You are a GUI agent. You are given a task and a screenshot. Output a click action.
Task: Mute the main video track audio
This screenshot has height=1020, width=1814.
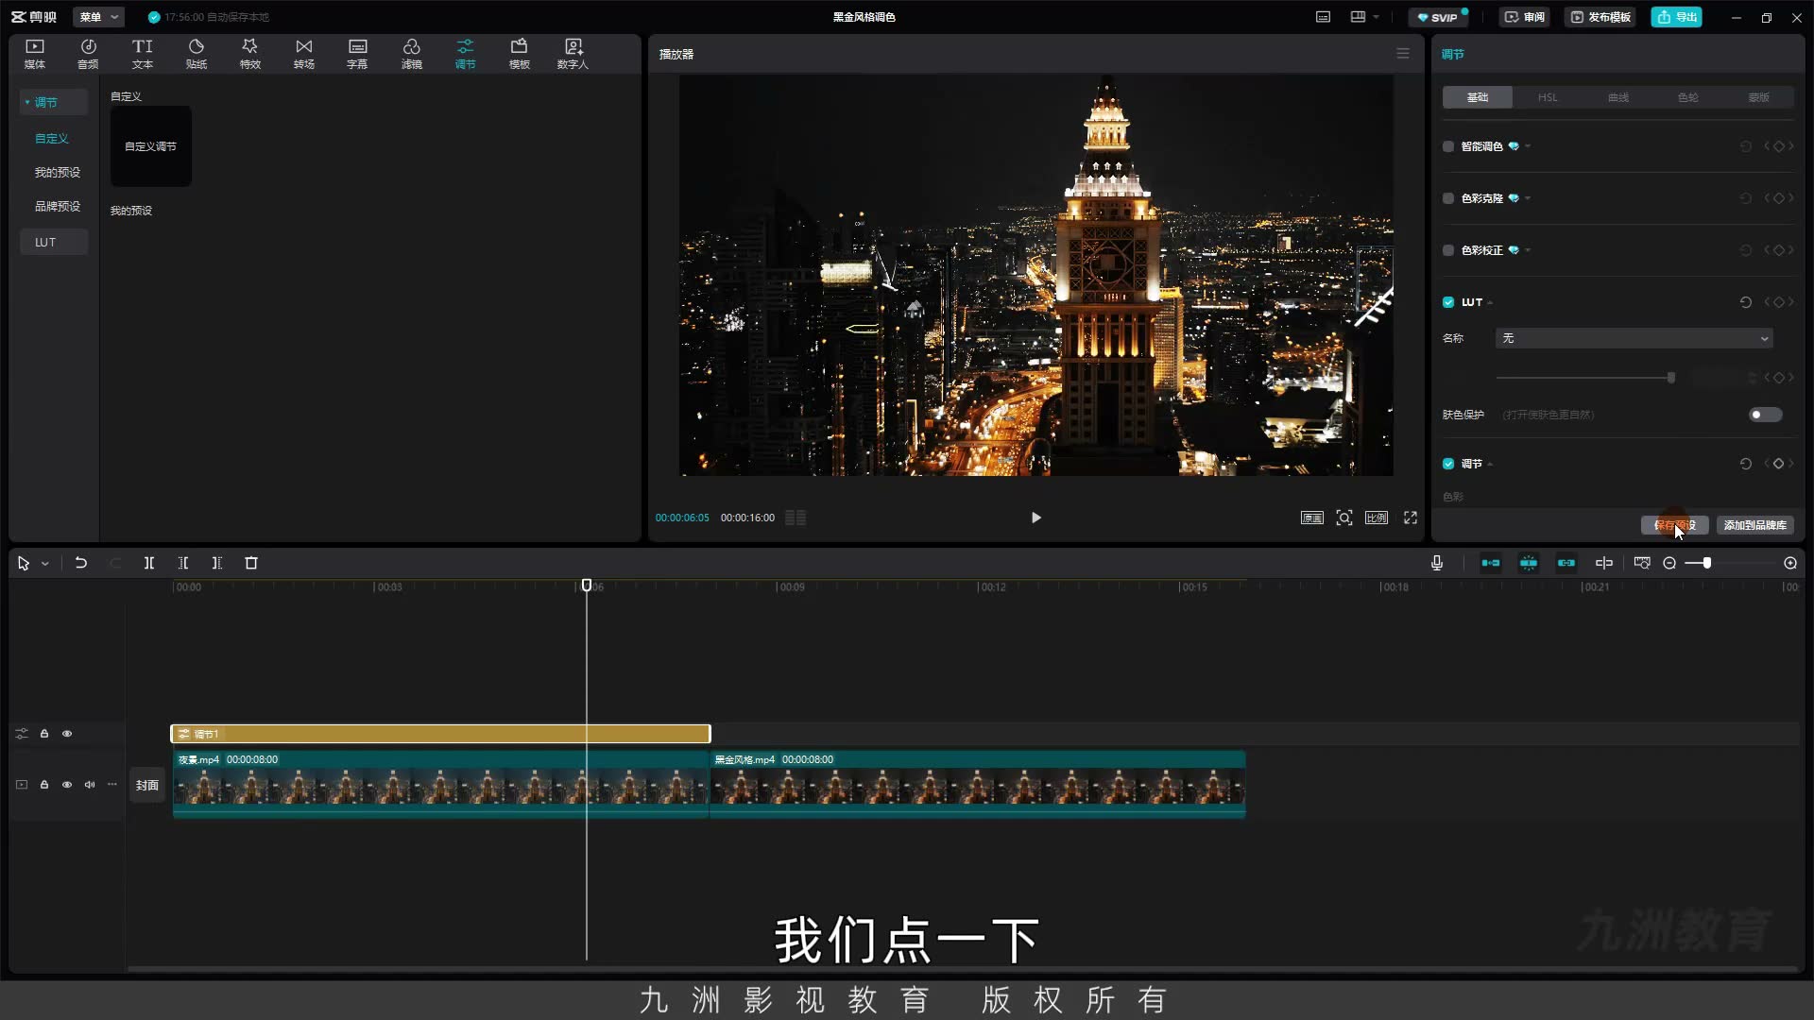[x=90, y=785]
